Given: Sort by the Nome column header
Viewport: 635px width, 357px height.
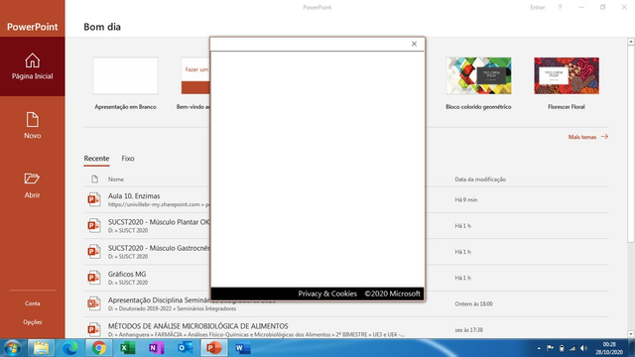Looking at the screenshot, I should (116, 178).
